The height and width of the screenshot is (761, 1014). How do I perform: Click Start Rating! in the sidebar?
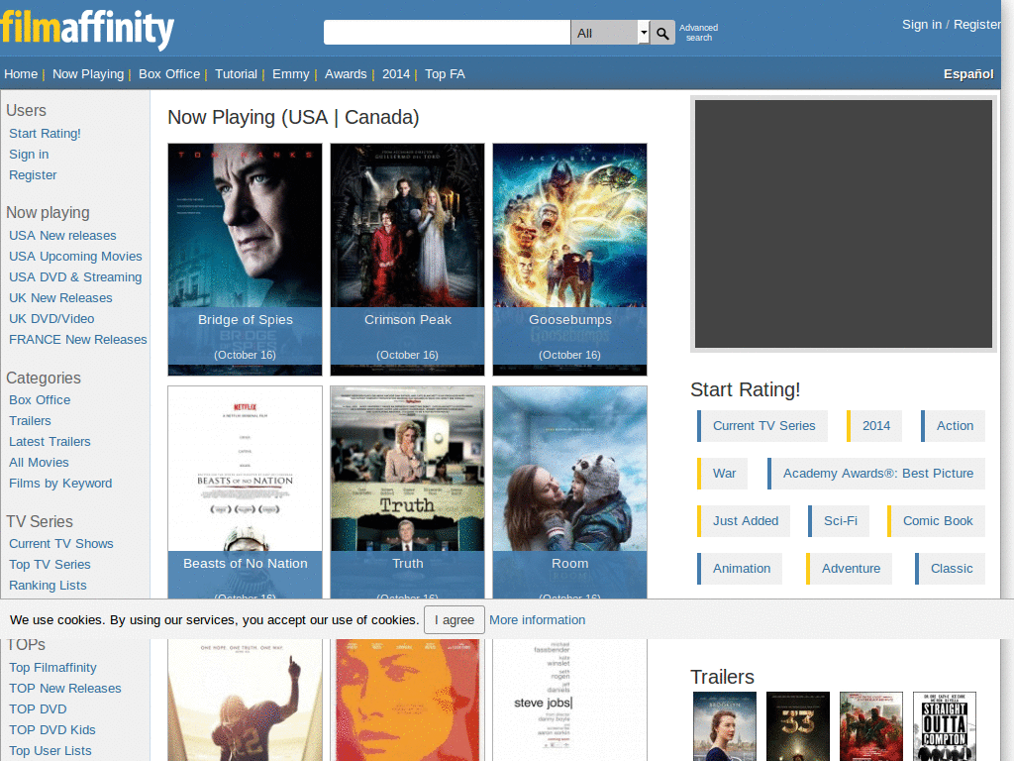[45, 134]
